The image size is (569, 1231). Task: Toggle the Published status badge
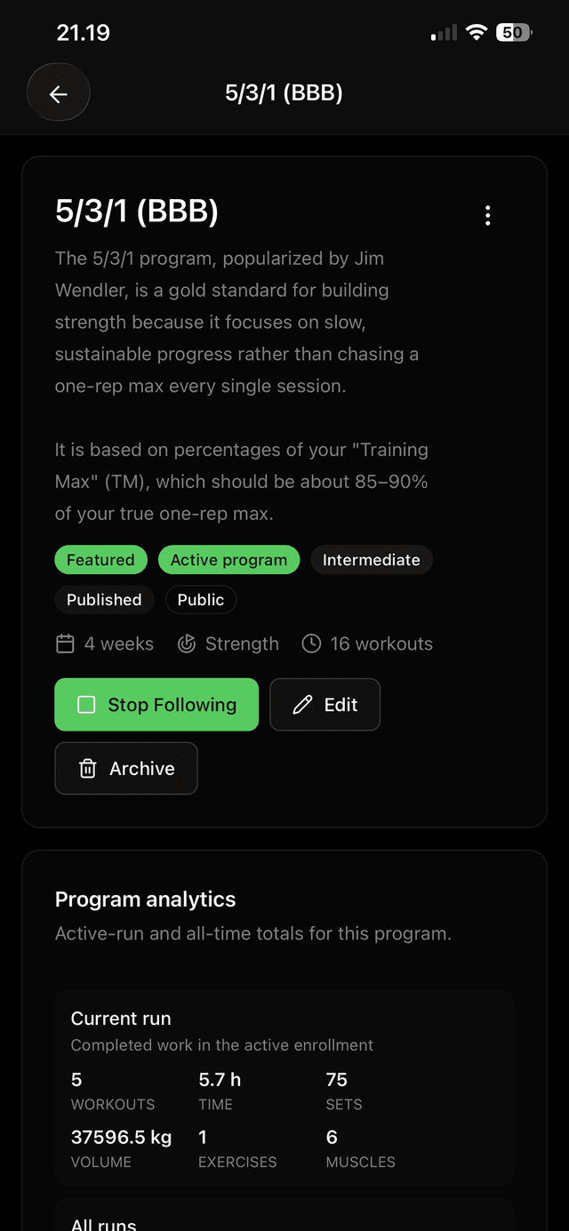pos(104,600)
